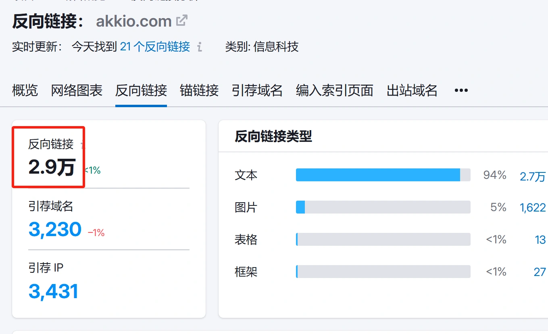Click the 引荐 IP value 3,431
Screen dimensions: 548x334
(53, 291)
